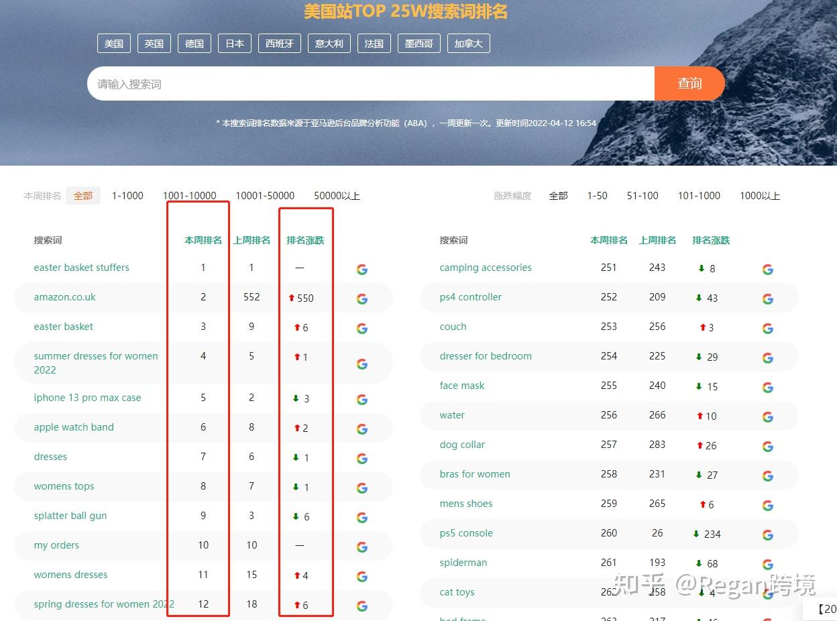
Task: Select the 法国 site tab
Action: 374,44
